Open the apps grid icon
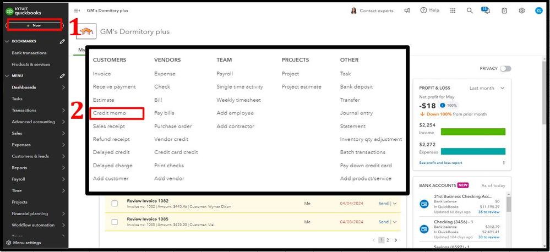The width and height of the screenshot is (550, 252). 453,10
